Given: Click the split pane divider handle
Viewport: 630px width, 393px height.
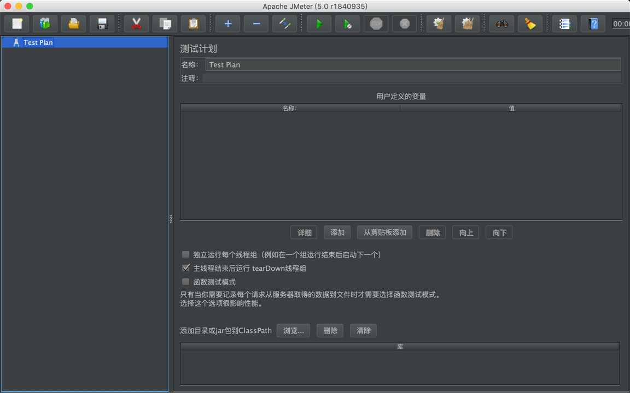Looking at the screenshot, I should (x=171, y=218).
